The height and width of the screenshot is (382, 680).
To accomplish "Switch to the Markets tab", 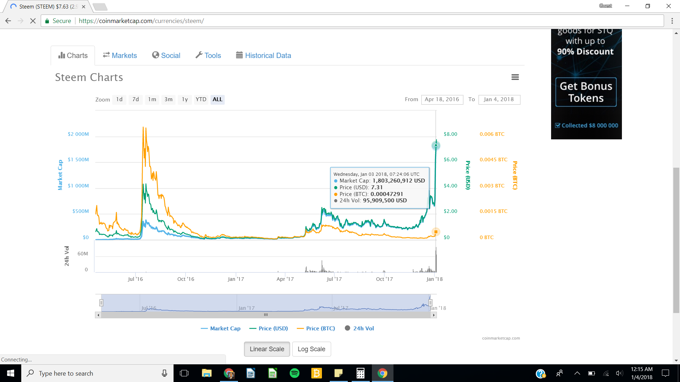I will pos(120,56).
